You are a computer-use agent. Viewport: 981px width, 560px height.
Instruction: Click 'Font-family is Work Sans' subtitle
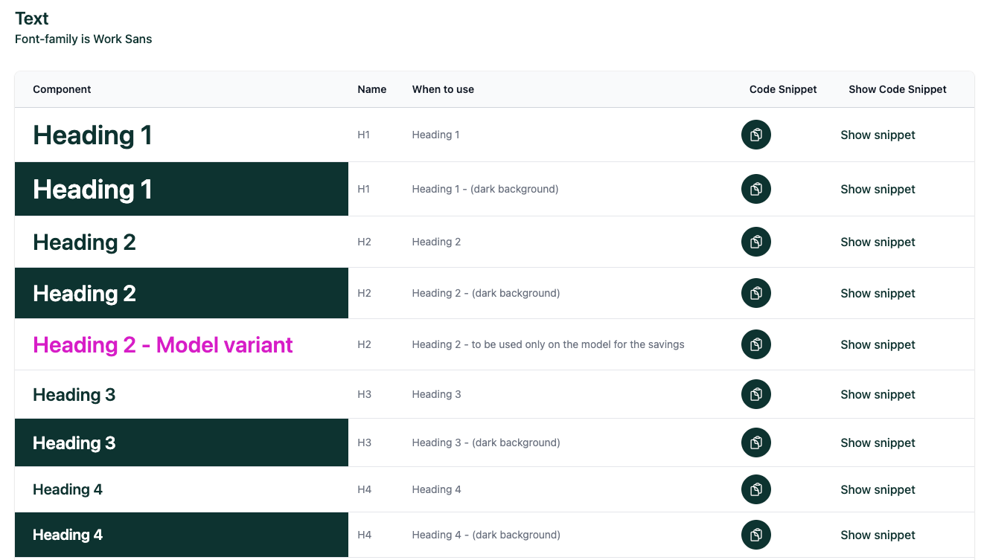click(x=83, y=39)
